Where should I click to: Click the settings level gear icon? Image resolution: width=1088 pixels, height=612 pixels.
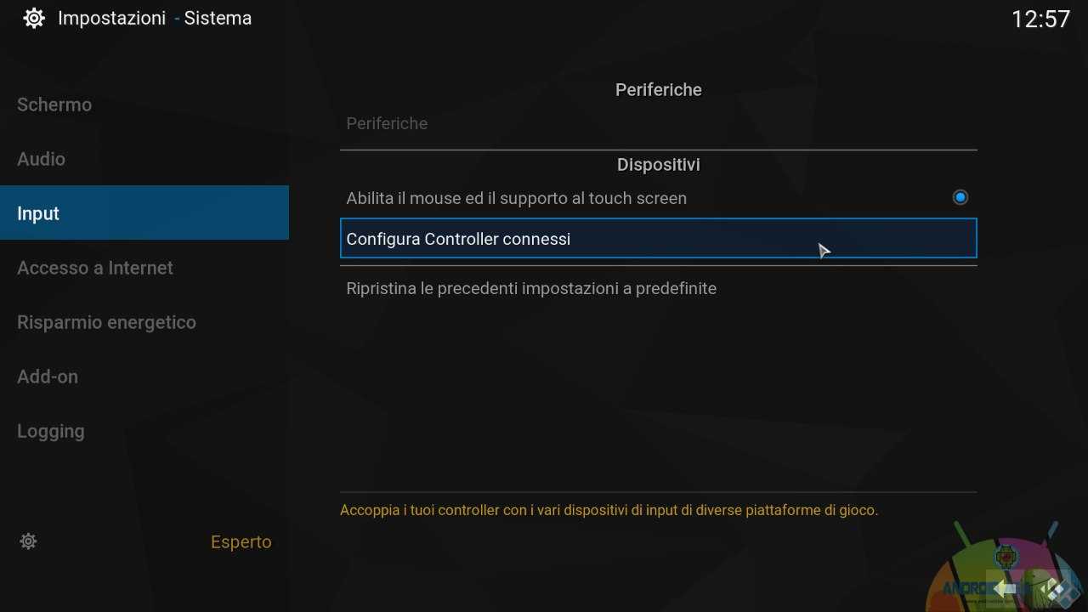coord(28,541)
